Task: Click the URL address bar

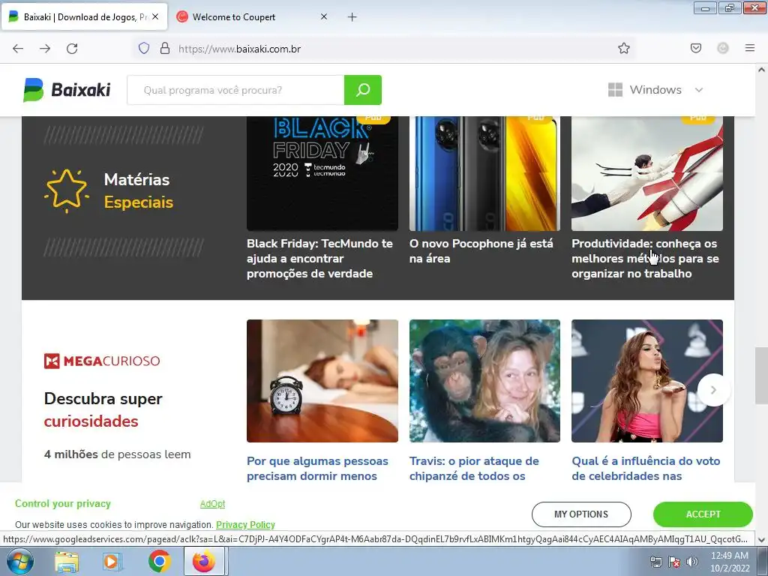Action: (x=386, y=49)
